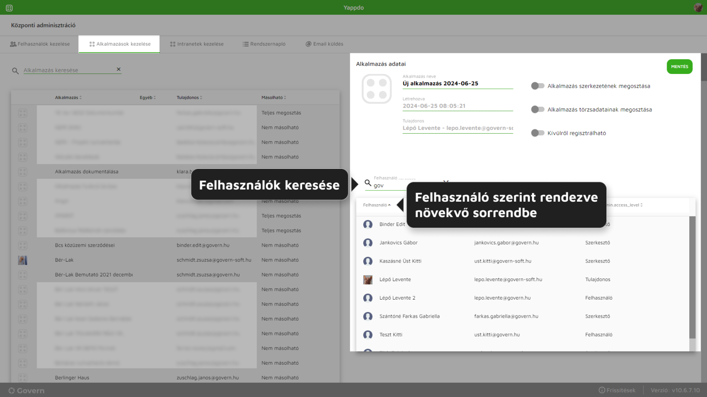Click the magnifier icon in the application search
Viewport: 707px width, 397px height.
click(x=15, y=71)
